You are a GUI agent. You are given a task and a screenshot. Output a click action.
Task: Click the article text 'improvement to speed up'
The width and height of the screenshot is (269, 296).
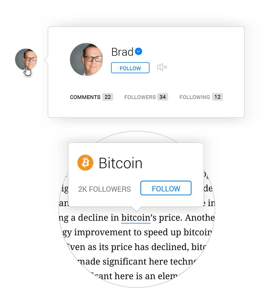(x=121, y=232)
